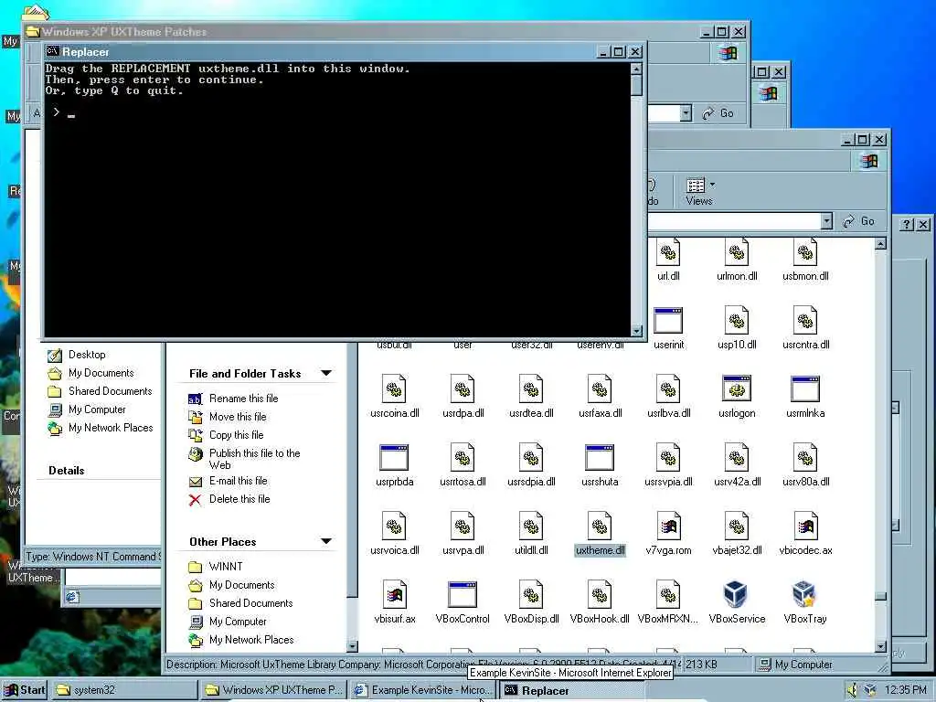Click the Replacer console window icon
The height and width of the screenshot is (702, 936).
coord(52,52)
